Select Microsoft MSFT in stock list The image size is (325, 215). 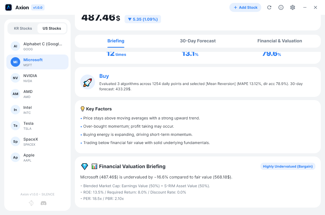[37, 62]
